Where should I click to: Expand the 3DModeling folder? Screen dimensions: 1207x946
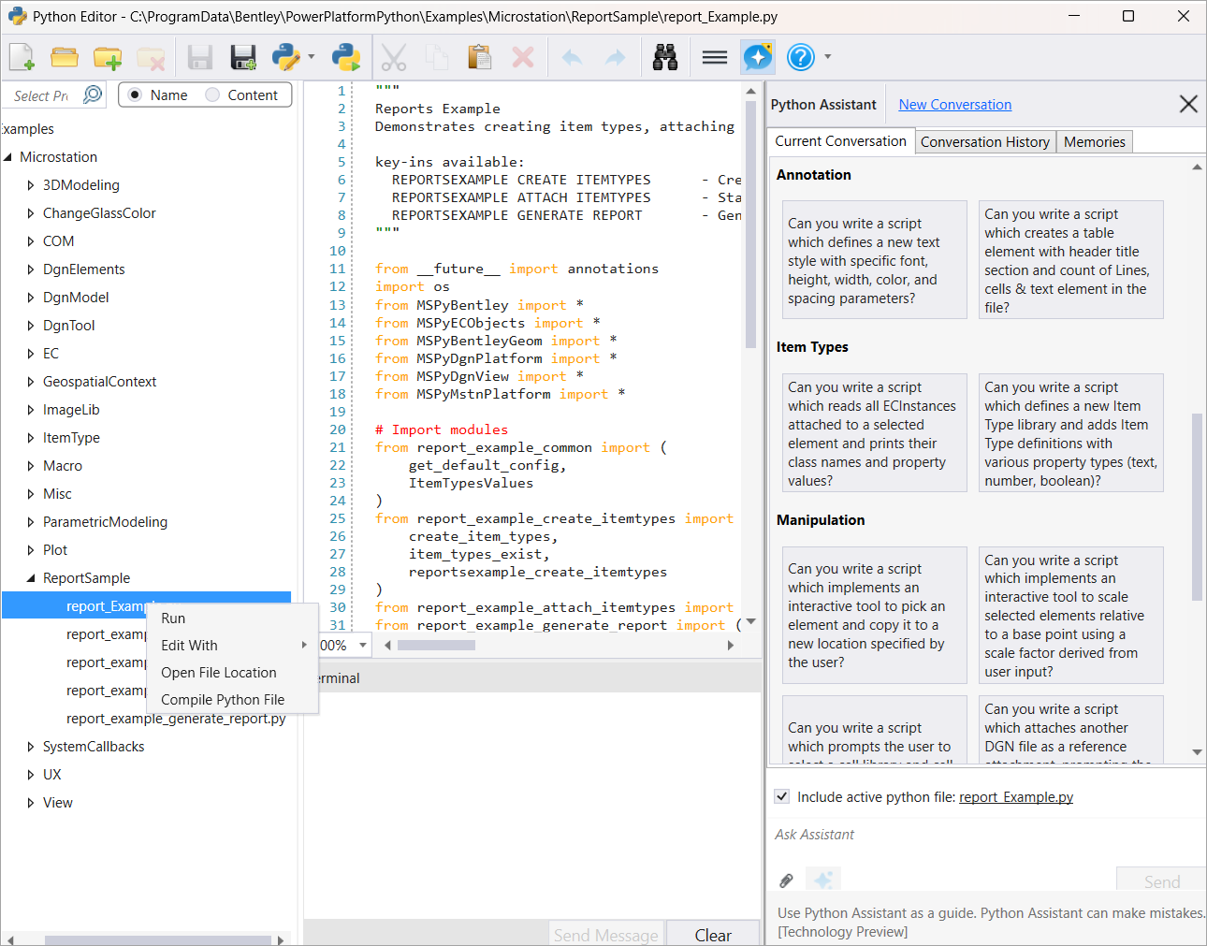click(31, 185)
